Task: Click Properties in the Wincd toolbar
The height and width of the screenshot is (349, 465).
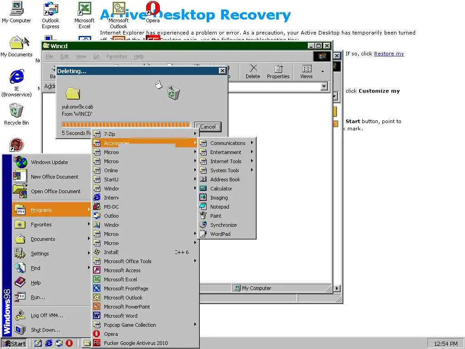Action: pos(278,71)
